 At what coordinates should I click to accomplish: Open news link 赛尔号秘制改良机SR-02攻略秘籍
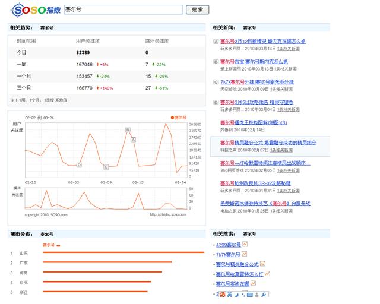pos(255,183)
